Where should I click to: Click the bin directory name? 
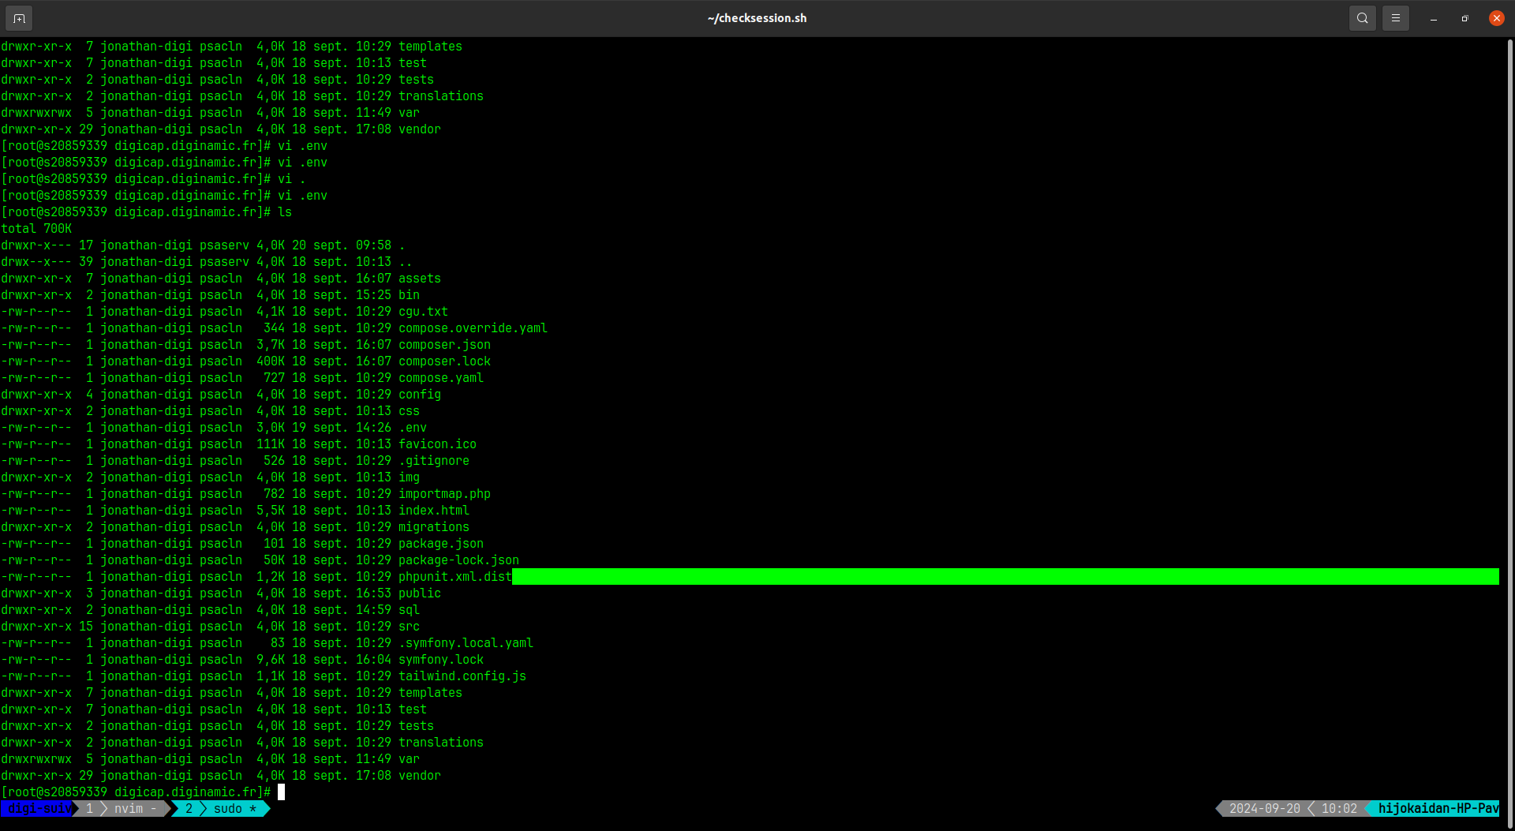pyautogui.click(x=409, y=295)
